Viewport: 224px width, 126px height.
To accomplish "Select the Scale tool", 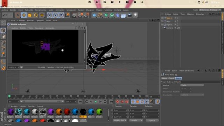I will [x=30, y=15].
